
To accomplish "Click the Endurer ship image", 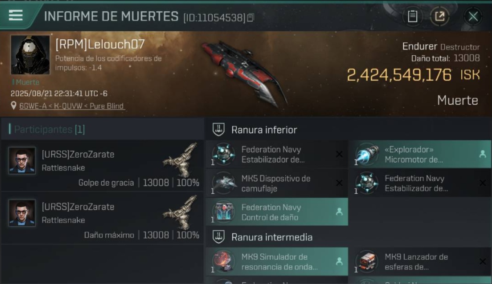I will (244, 72).
